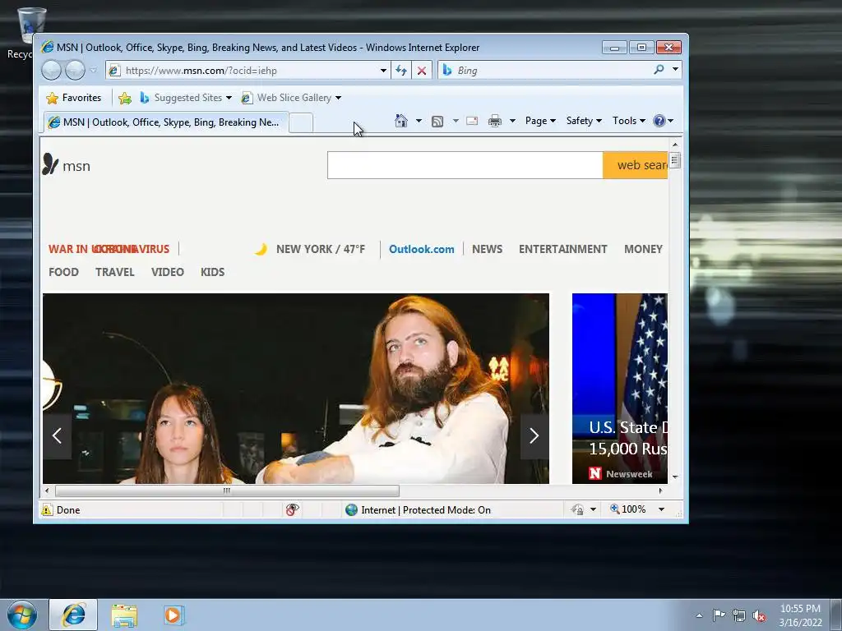Click the RSS Feeds icon
This screenshot has height=631, width=842.
(437, 122)
